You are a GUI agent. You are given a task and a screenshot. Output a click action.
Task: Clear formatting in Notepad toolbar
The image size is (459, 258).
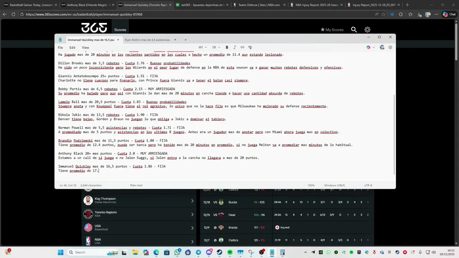click(250, 47)
